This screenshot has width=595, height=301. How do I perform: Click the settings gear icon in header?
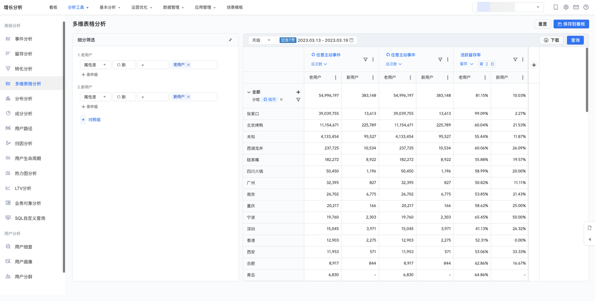pos(566,7)
